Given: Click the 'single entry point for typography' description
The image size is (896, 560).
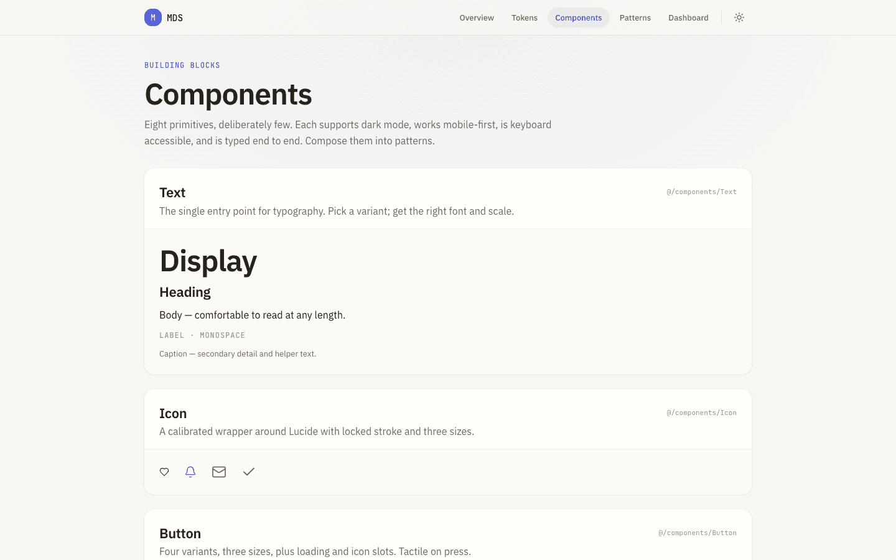Looking at the screenshot, I should coord(337,211).
